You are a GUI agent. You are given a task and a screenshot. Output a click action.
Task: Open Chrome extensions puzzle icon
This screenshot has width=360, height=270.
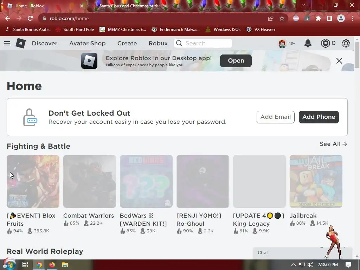pyautogui.click(x=319, y=18)
